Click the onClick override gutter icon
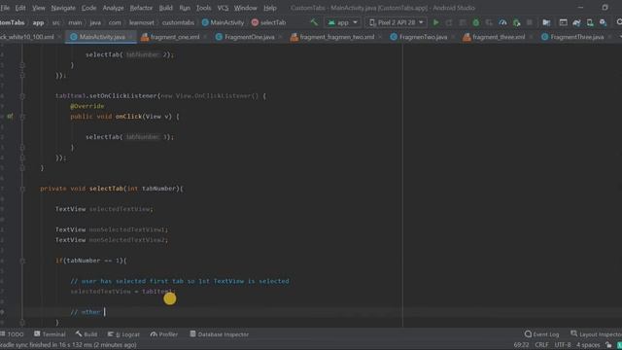Viewport: 622px width, 350px height. tap(10, 117)
